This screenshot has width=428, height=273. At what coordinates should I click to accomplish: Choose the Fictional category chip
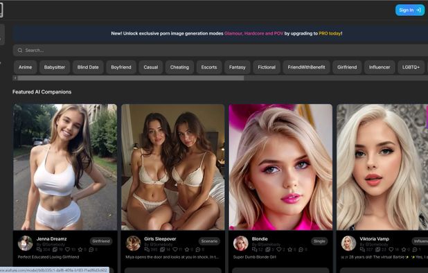click(267, 67)
